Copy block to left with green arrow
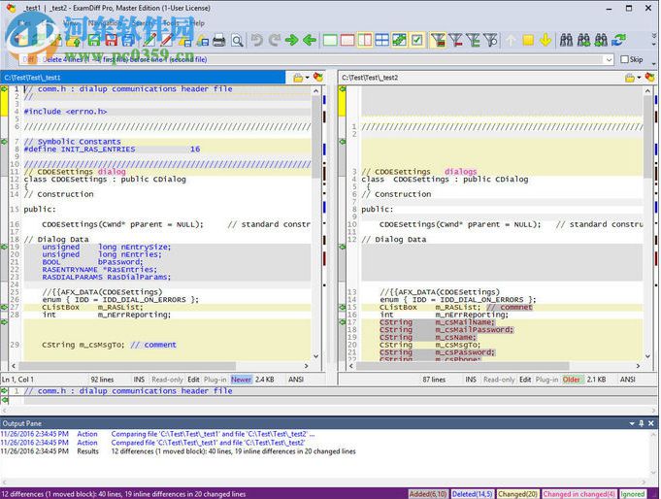 310,41
